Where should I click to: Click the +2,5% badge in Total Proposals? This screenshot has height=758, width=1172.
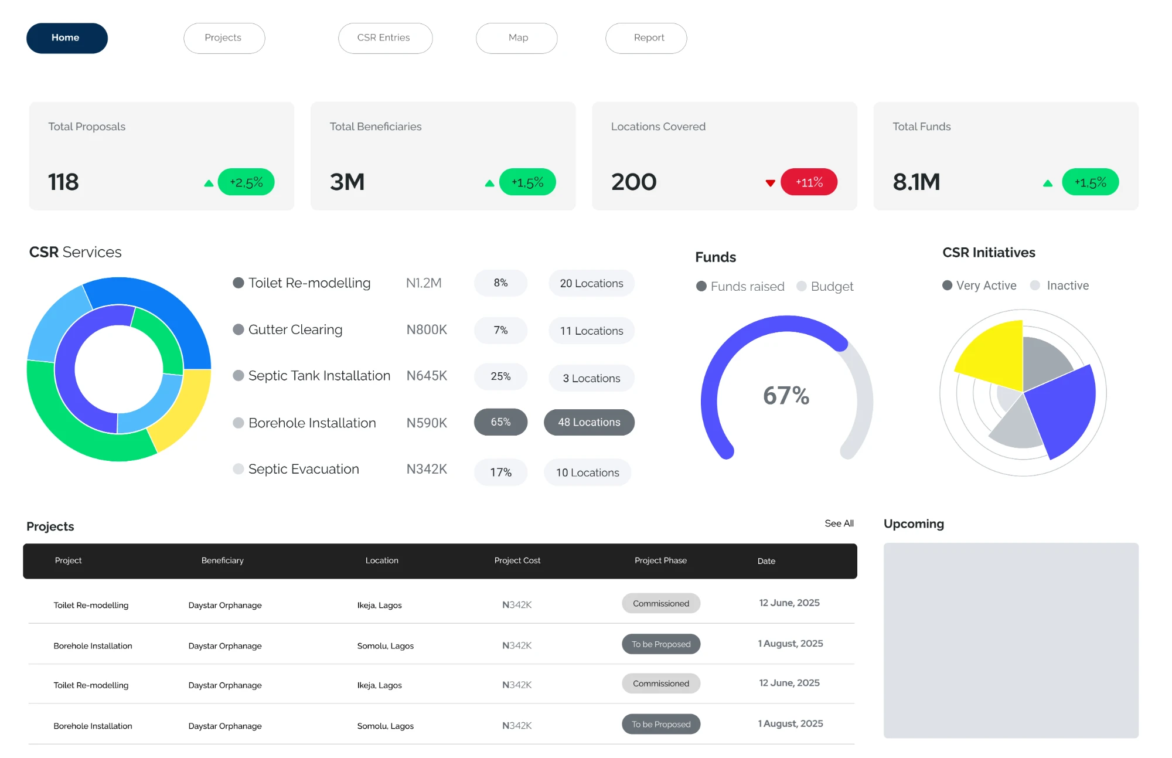(246, 182)
